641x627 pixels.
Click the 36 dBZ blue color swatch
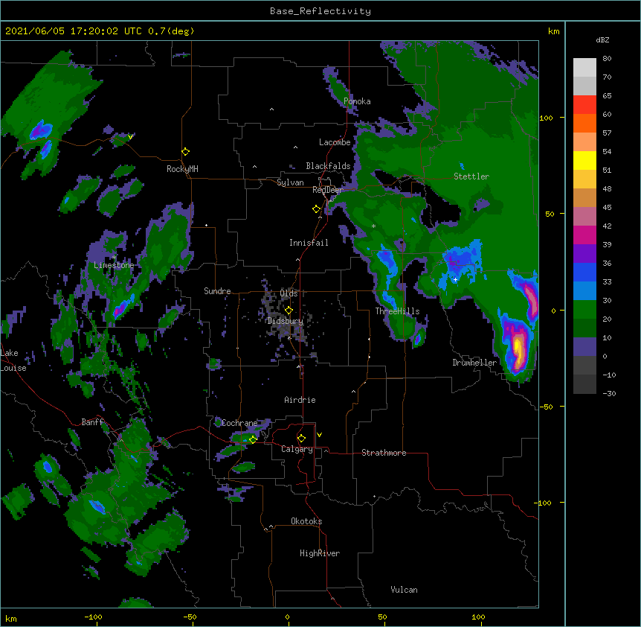coord(584,272)
